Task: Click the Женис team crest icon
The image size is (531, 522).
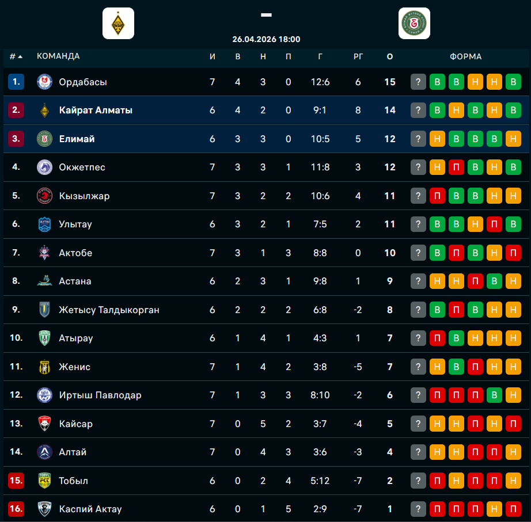Action: 44,367
